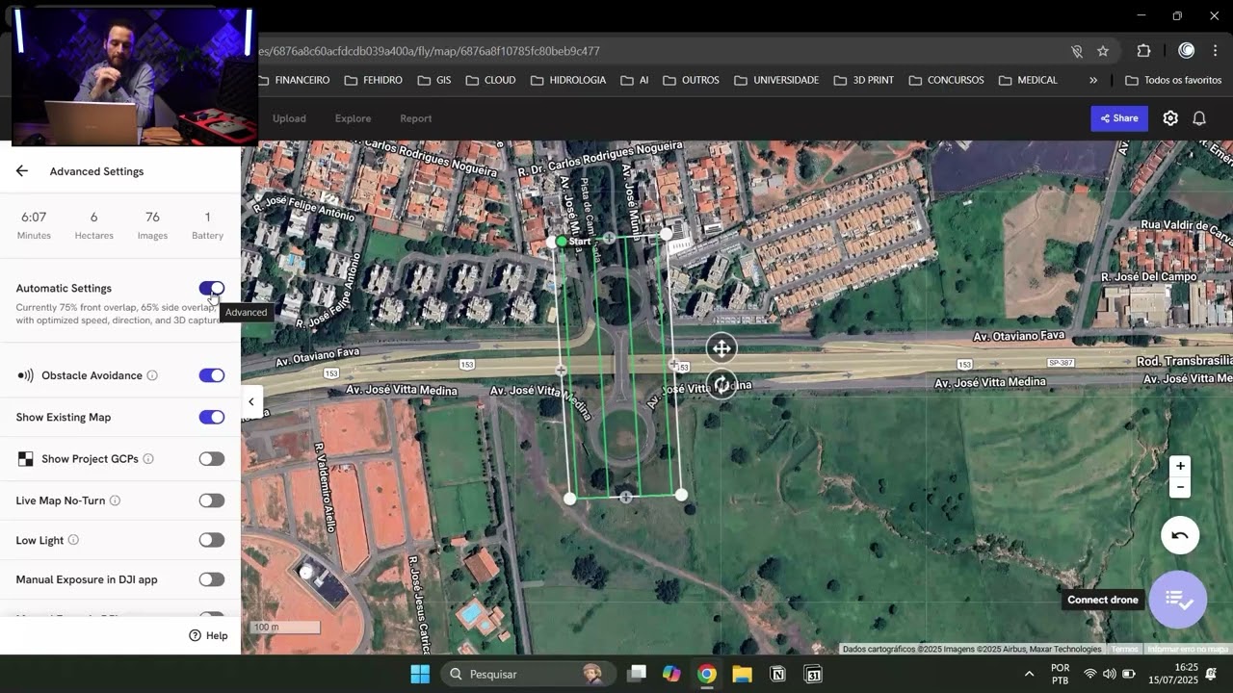Open Live Map No-Turn info icon
The image size is (1233, 693).
115,500
